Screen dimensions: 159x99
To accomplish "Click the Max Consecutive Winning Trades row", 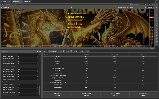I will click(x=100, y=75).
